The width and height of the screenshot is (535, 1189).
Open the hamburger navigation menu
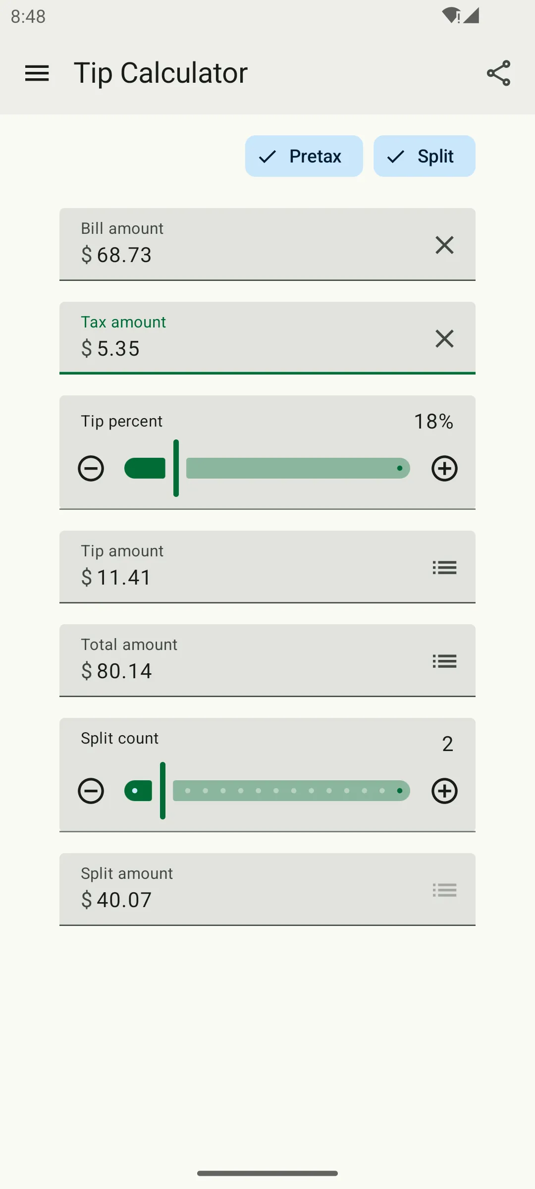click(x=37, y=73)
